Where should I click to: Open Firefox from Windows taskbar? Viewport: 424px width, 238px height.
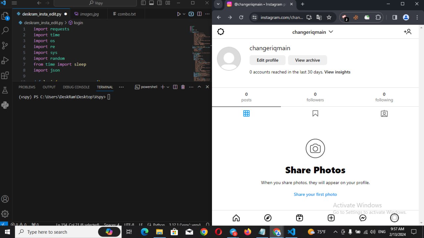point(248,232)
